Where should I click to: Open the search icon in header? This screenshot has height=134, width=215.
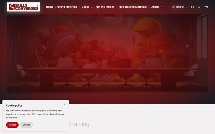pyautogui.click(x=193, y=7)
